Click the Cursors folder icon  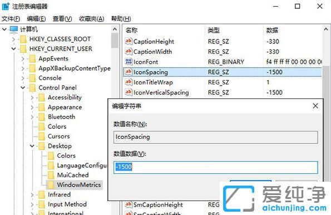pos(42,137)
